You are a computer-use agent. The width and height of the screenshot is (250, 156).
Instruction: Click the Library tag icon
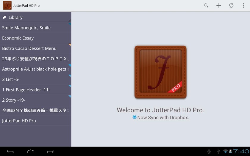tap(4, 17)
